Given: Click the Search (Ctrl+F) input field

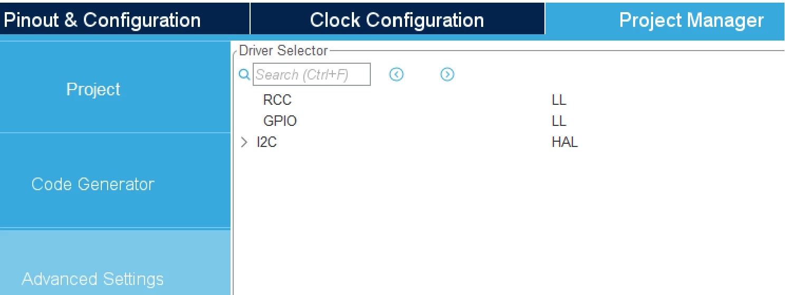Looking at the screenshot, I should click(x=312, y=75).
